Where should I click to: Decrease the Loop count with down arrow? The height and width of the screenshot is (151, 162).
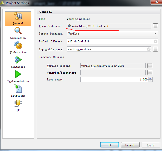150,80
